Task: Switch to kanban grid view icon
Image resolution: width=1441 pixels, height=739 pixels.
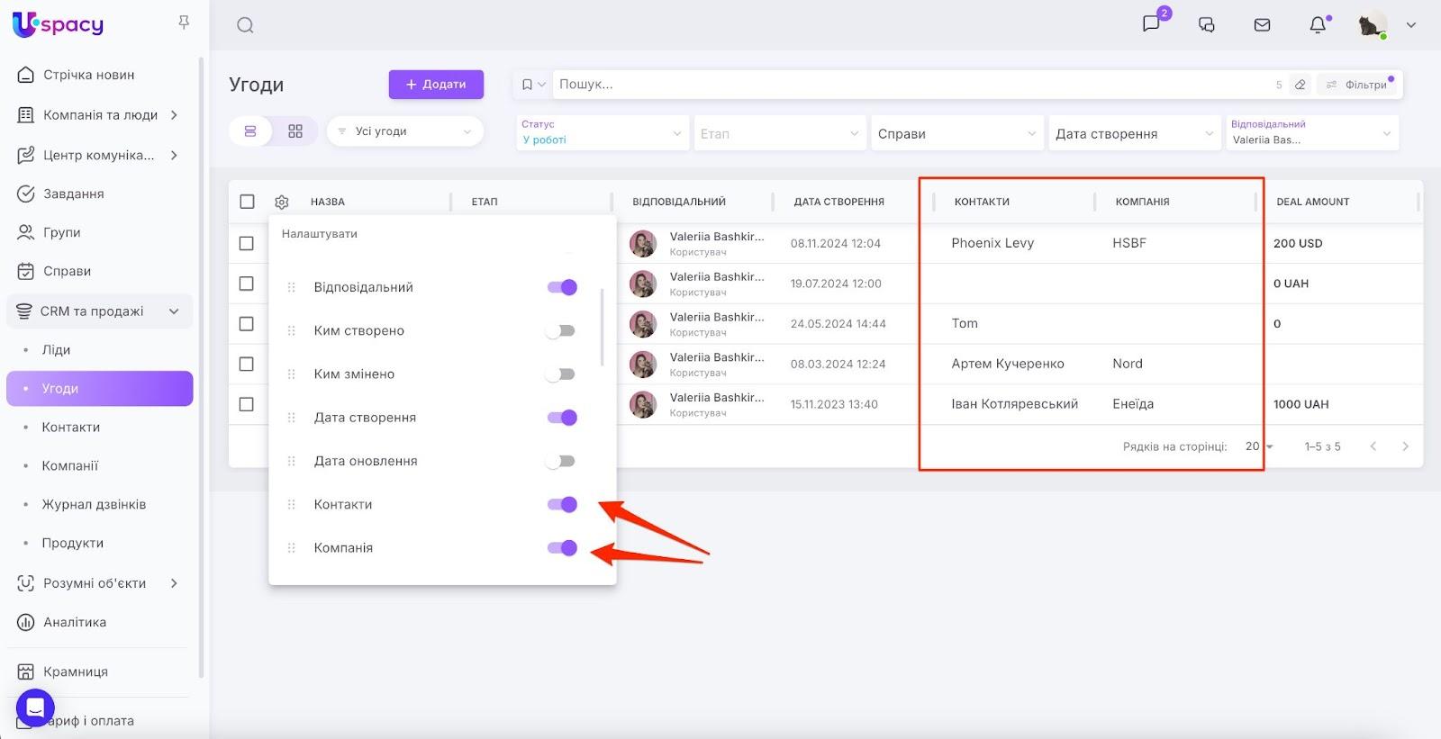Action: point(295,131)
